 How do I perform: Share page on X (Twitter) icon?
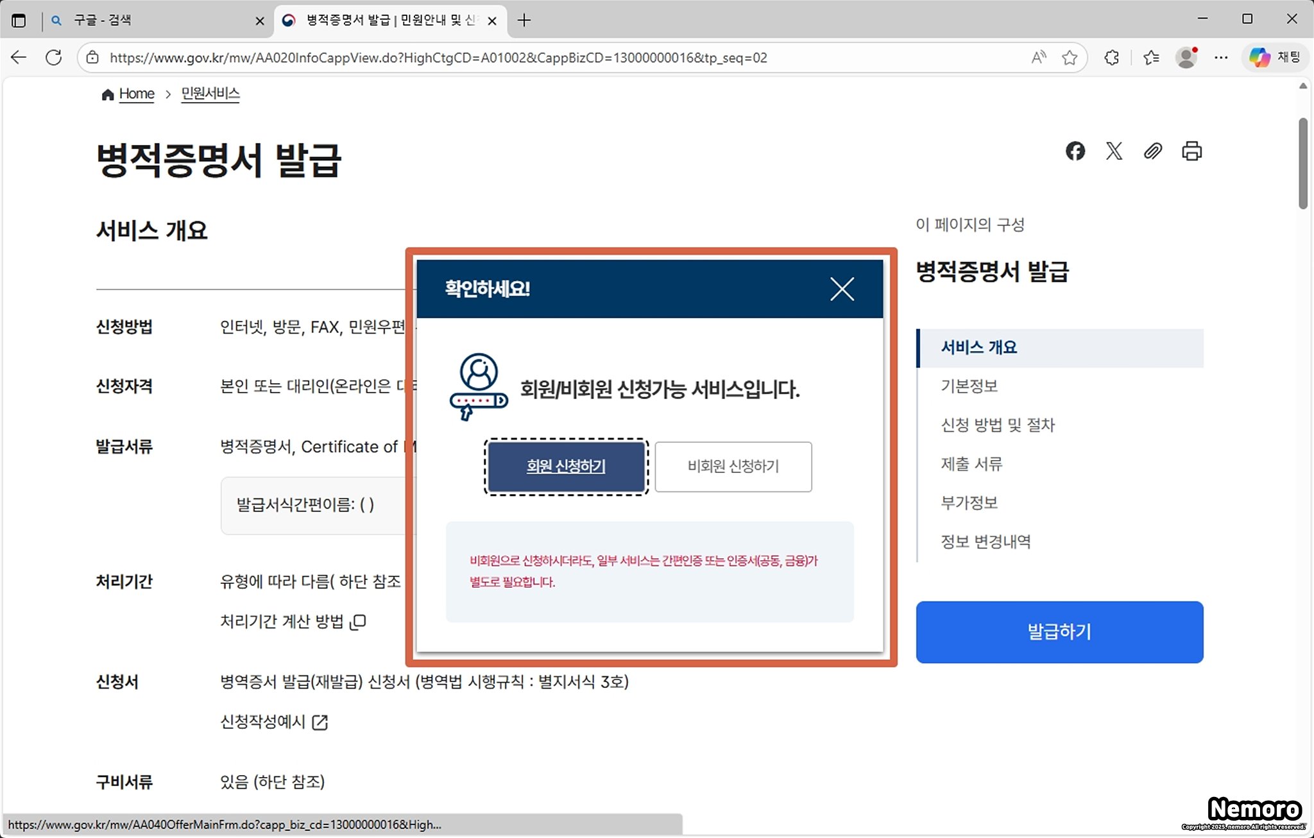(x=1114, y=151)
